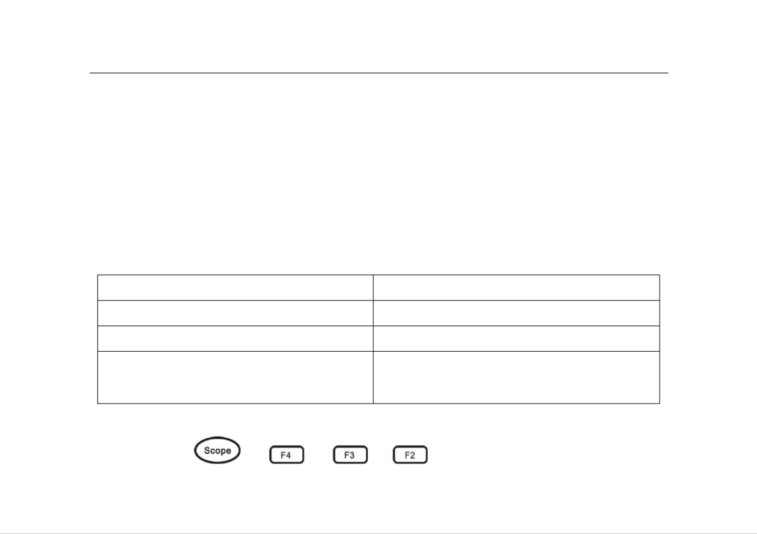Click the blank gap between table and keys

[x=379, y=420]
